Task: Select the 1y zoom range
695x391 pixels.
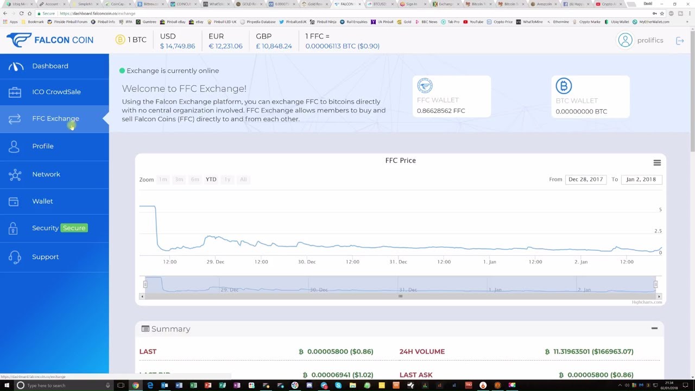Action: (x=228, y=179)
